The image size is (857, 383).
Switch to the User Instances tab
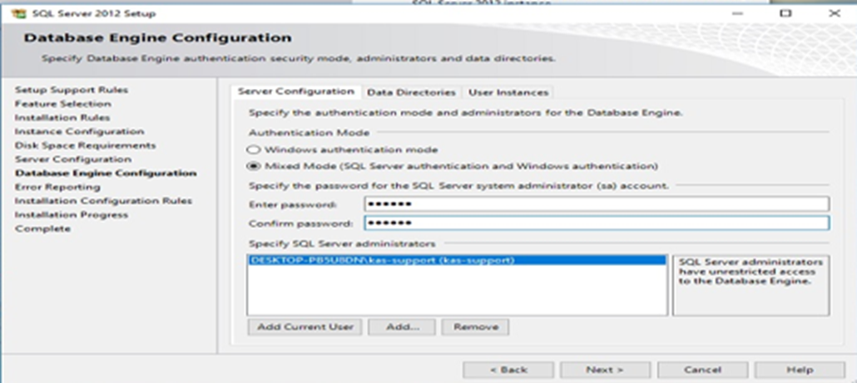508,92
